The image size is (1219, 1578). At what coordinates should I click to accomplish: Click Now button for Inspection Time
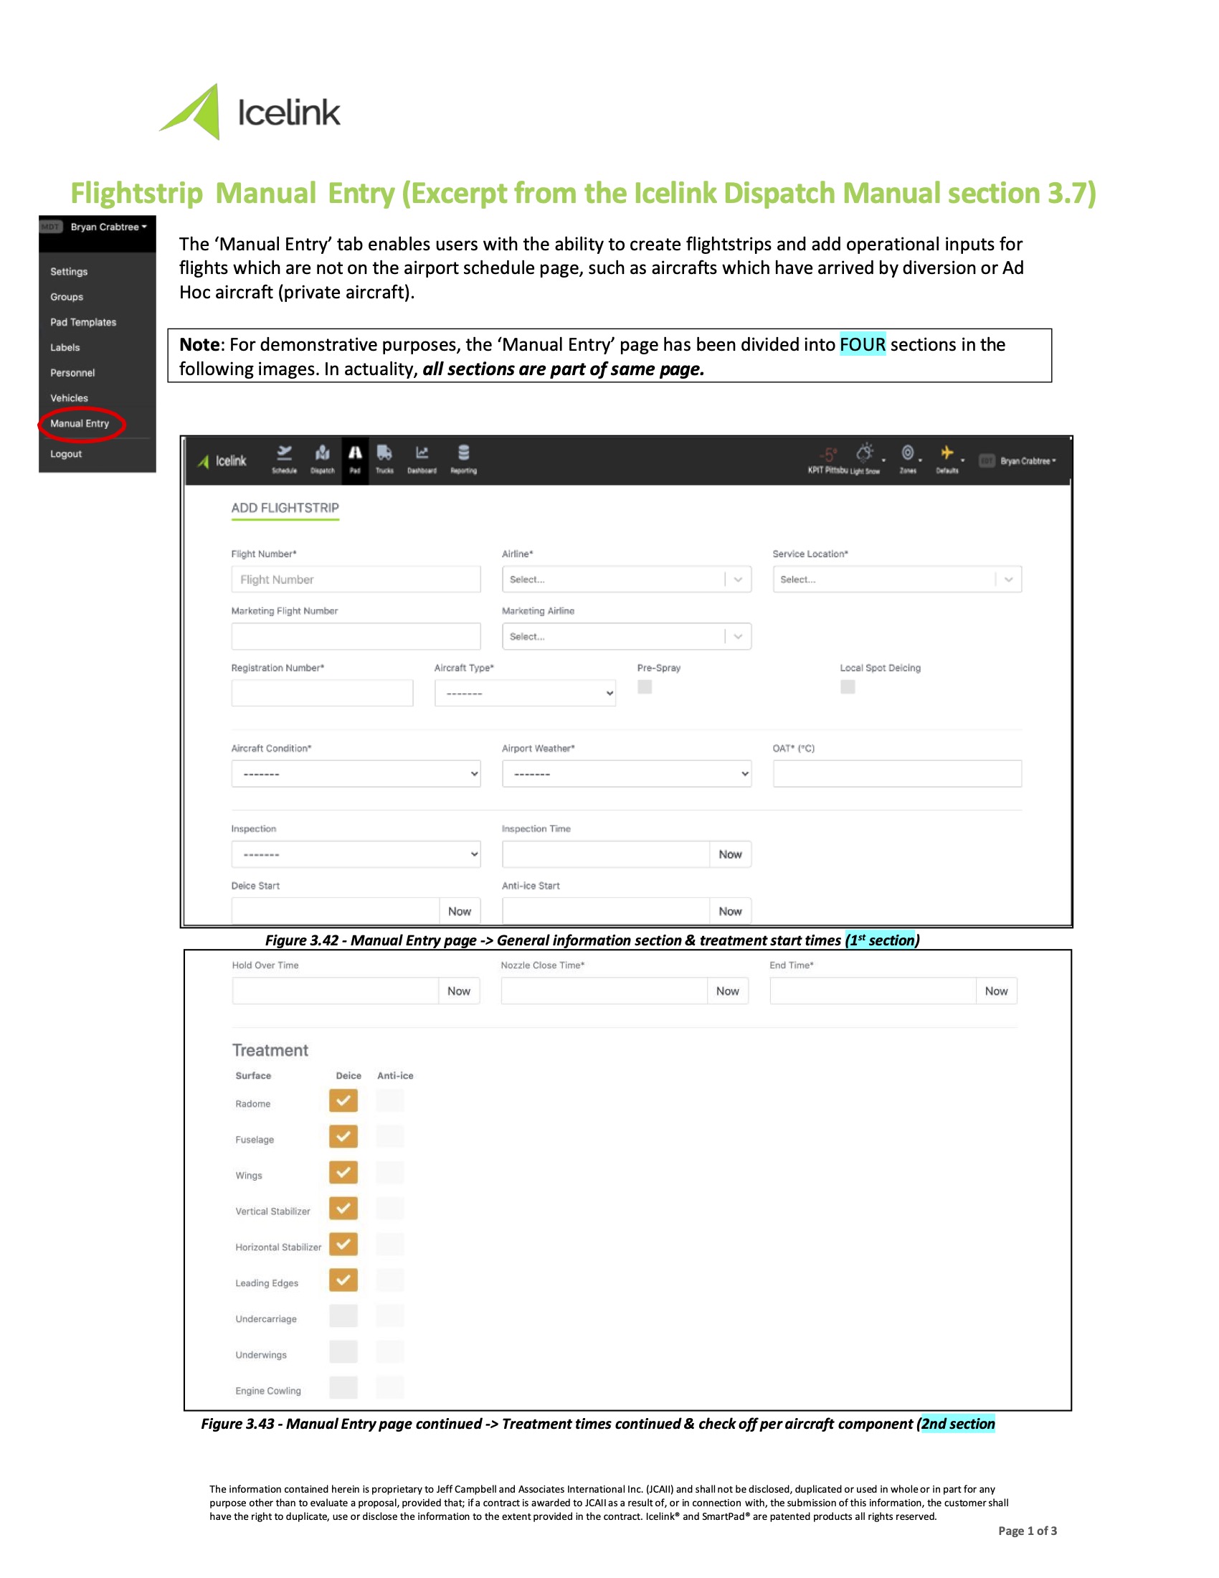730,854
